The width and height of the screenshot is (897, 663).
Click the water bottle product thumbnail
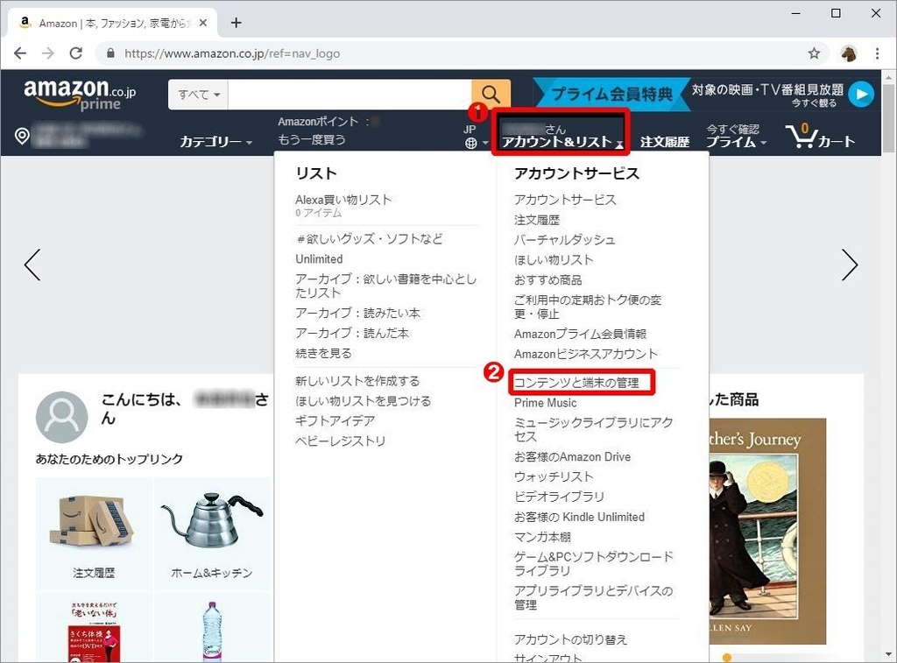[x=212, y=631]
